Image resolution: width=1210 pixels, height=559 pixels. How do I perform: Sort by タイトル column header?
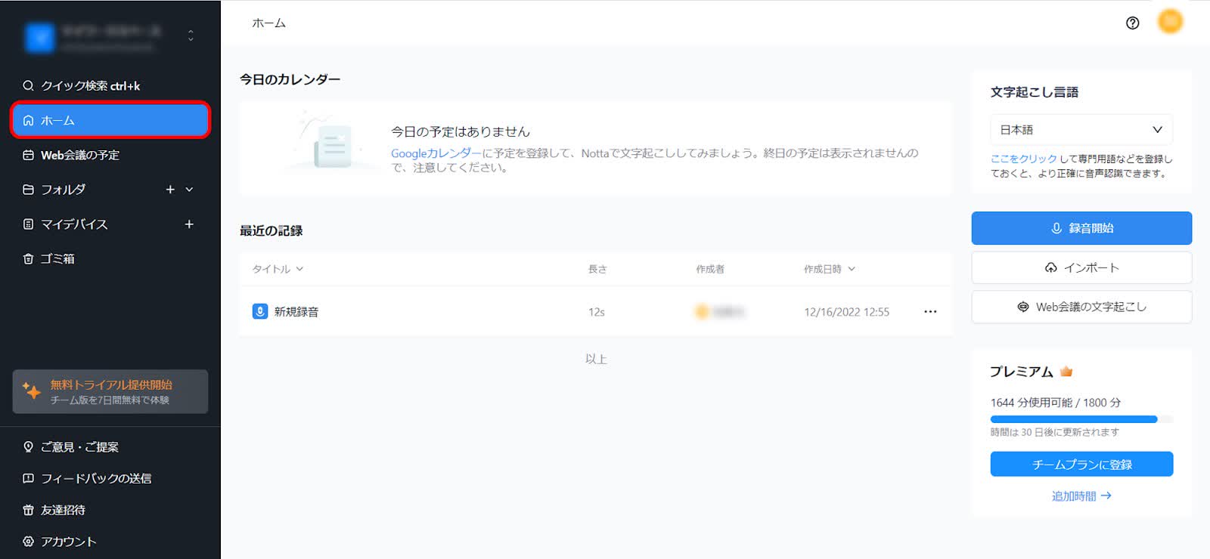point(278,269)
